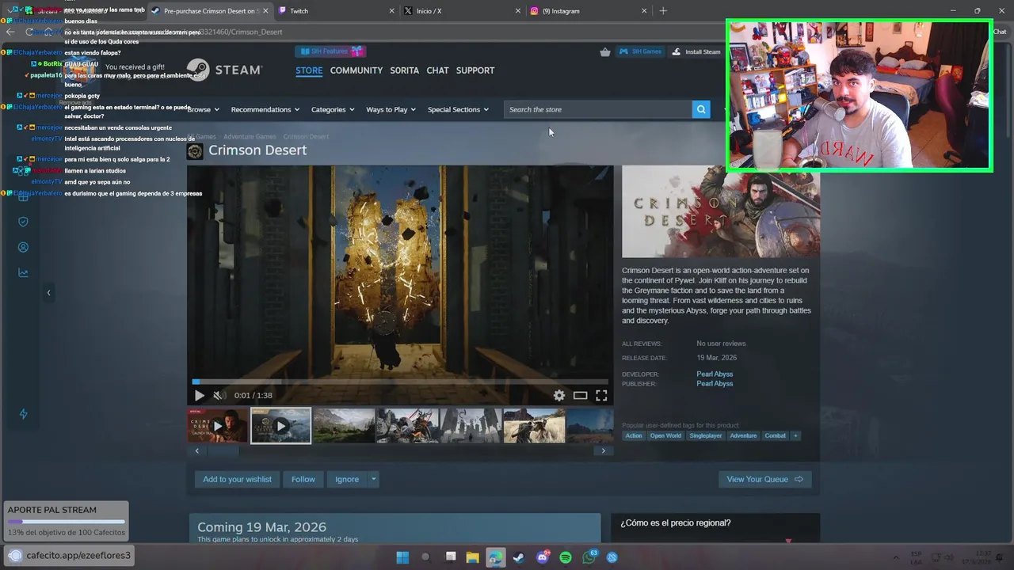Screen dimensions: 1014x570
Task: Collapse the left sidebar chevron
Action: point(48,293)
